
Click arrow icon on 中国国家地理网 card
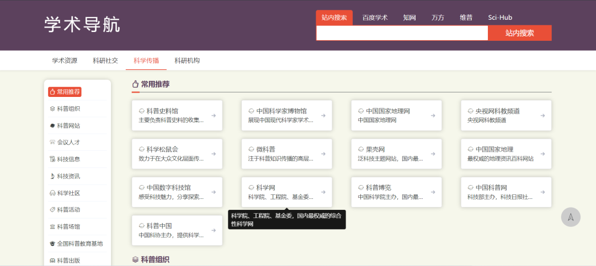click(x=433, y=115)
